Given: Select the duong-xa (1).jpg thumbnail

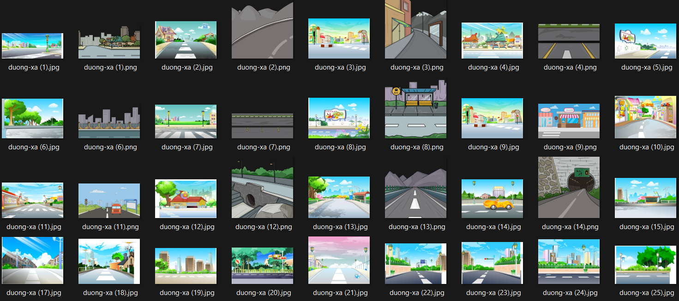Looking at the screenshot, I should [32, 46].
